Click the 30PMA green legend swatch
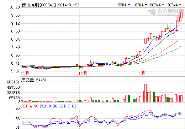Screen dimensions: 185x129 pos(180,5)
